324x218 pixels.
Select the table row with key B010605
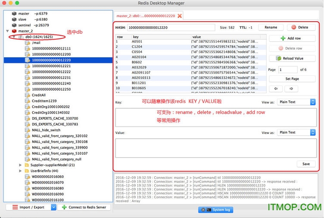[191, 88]
